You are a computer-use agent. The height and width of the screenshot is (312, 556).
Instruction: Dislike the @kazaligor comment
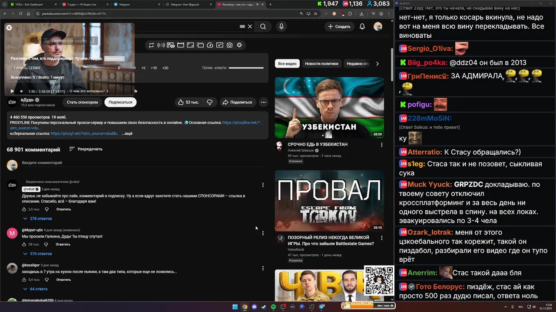click(x=46, y=280)
